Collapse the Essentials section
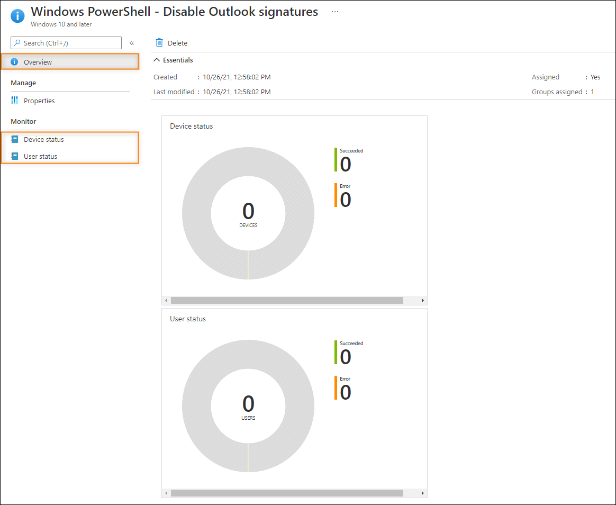The height and width of the screenshot is (505, 616). click(173, 60)
